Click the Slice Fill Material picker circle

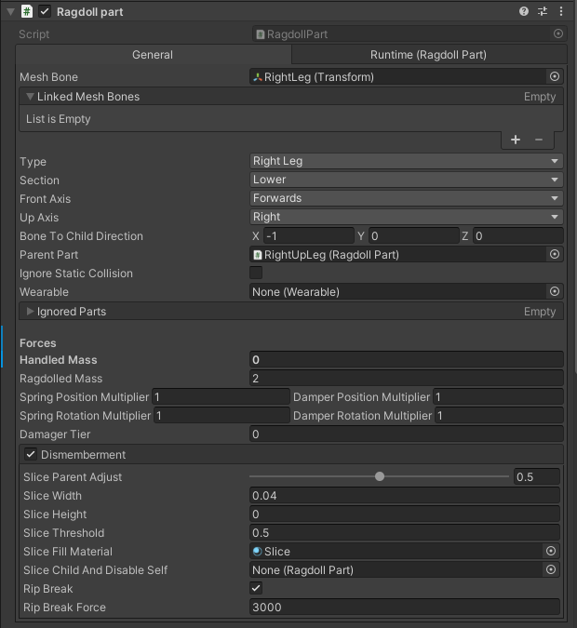[x=551, y=551]
